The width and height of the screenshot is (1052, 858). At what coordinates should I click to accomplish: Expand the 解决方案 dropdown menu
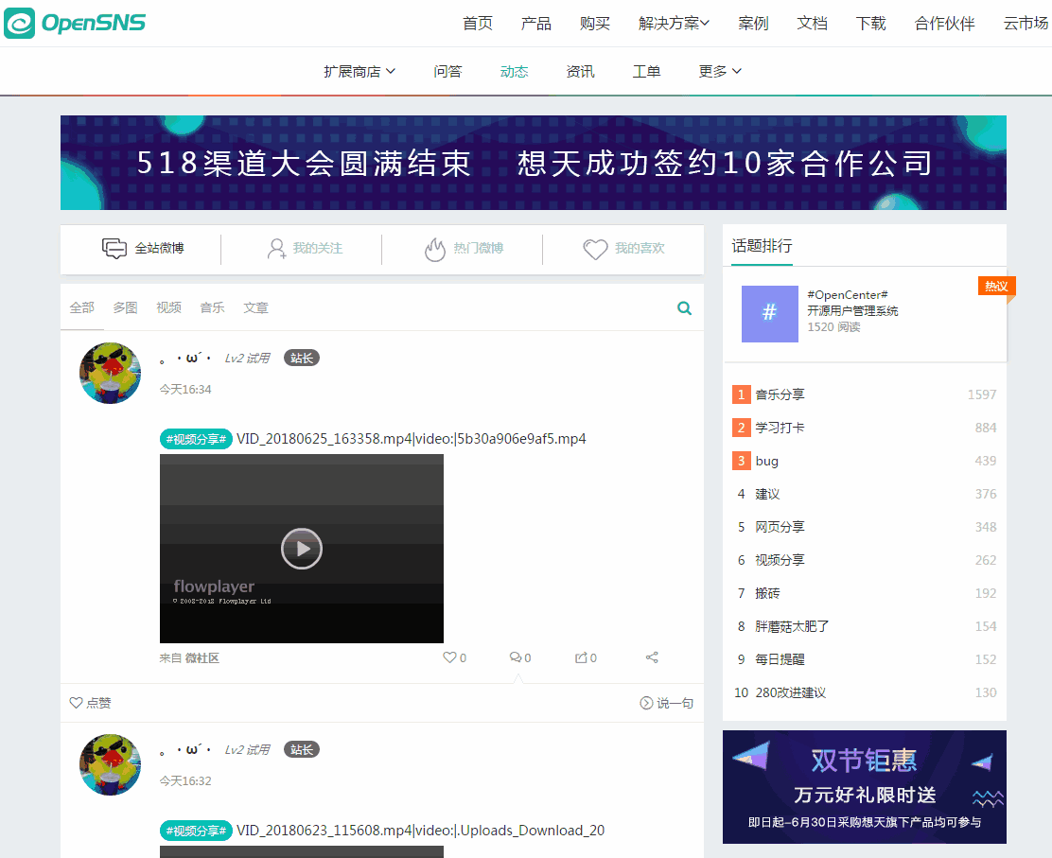click(673, 23)
